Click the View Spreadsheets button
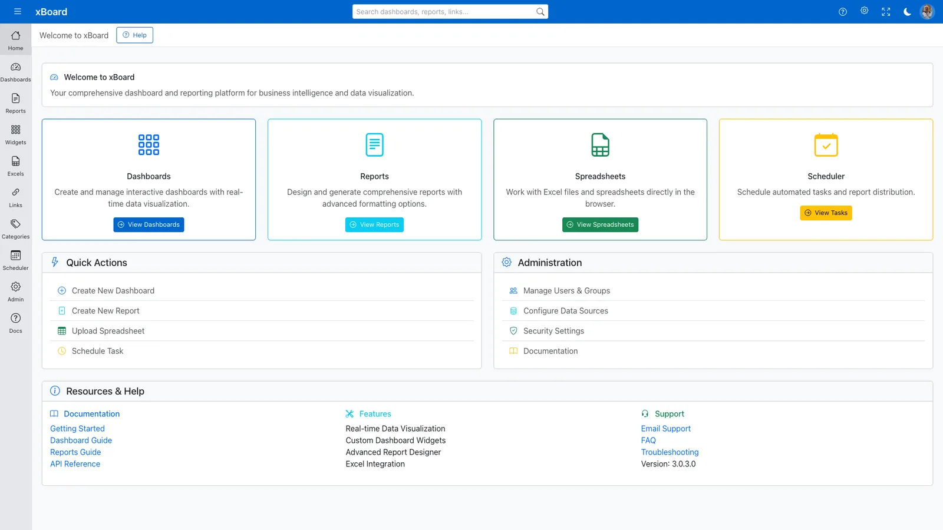This screenshot has width=943, height=530. [600, 225]
